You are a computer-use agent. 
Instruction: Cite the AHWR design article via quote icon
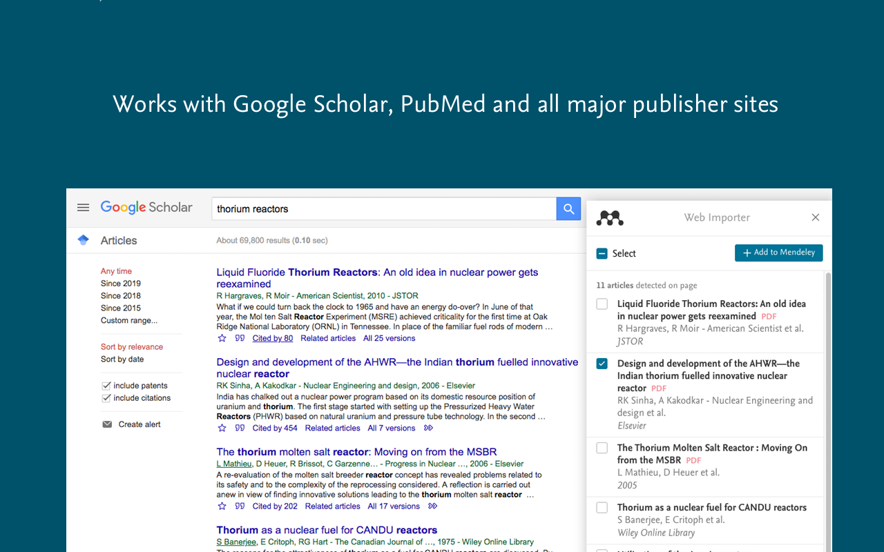coord(240,428)
